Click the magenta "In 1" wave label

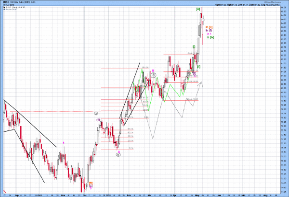(x=209, y=34)
